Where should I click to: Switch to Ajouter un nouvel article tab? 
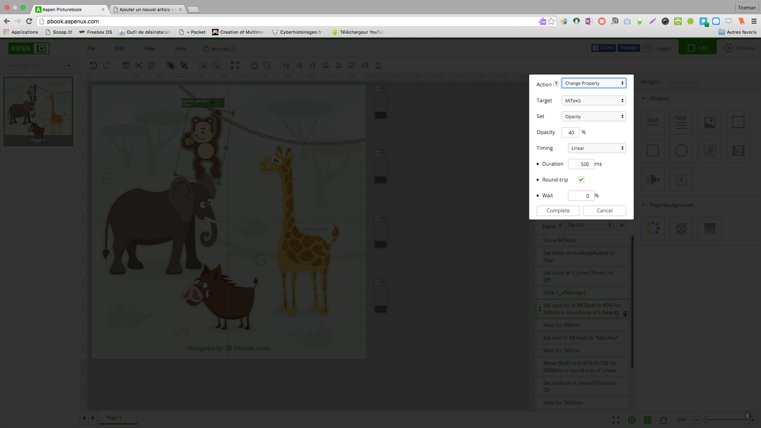pyautogui.click(x=147, y=9)
